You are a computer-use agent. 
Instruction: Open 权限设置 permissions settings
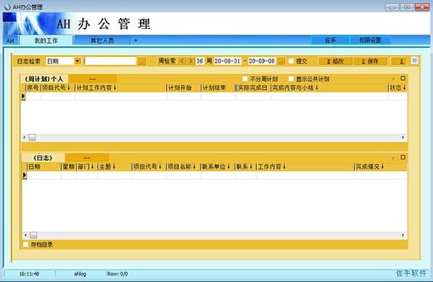[x=370, y=40]
